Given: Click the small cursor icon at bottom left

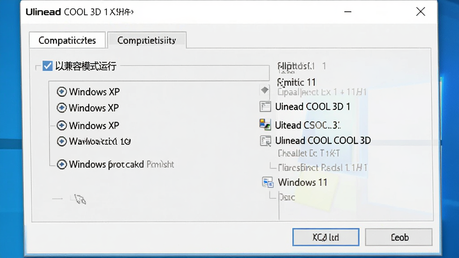Looking at the screenshot, I should point(80,199).
